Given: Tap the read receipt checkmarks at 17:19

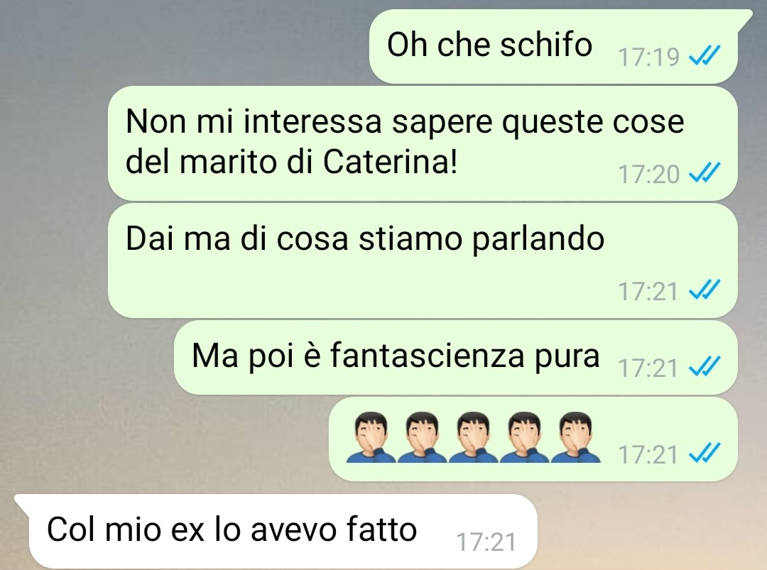Looking at the screenshot, I should (x=705, y=55).
